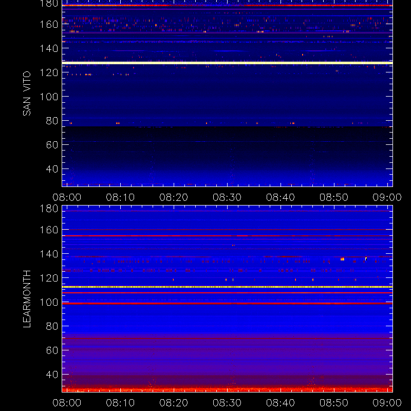Select the 140 frequency label on SAN VITO plot
The image size is (411, 411).
pos(49,48)
